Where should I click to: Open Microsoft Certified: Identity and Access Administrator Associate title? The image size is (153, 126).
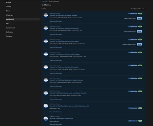(x=68, y=93)
